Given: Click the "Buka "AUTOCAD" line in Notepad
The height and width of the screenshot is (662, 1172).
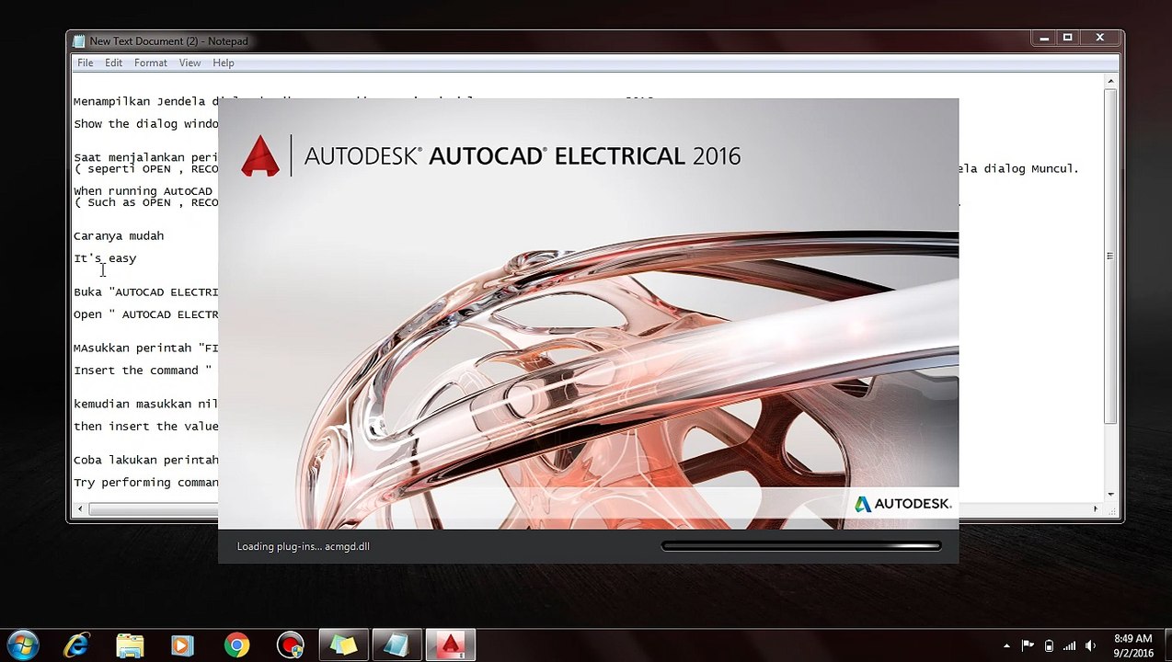Looking at the screenshot, I should [x=145, y=291].
